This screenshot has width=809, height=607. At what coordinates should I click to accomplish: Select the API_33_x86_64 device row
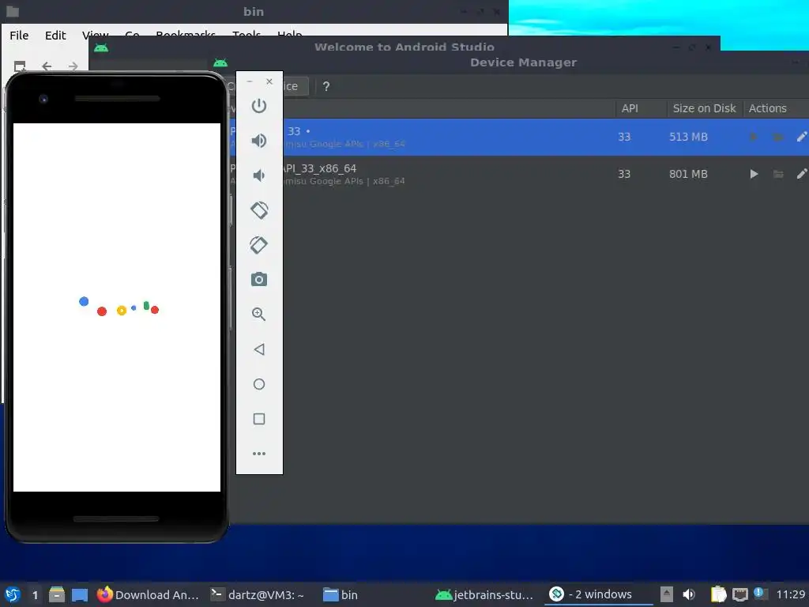tap(518, 174)
